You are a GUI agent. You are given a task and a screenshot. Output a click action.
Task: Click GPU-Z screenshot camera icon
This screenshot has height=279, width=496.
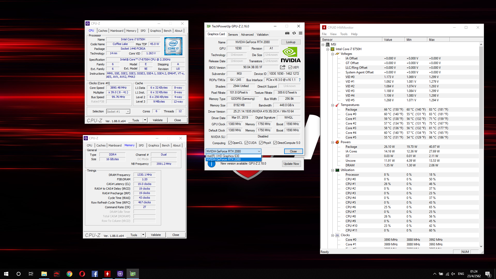pyautogui.click(x=287, y=33)
